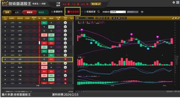Select 月 monthly chart period
This screenshot has height=98, width=180.
(x=103, y=18)
